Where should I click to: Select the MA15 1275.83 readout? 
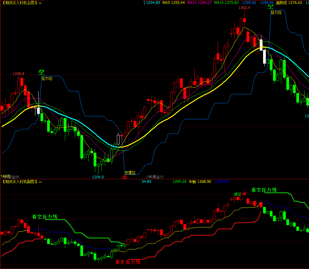tap(227, 3)
